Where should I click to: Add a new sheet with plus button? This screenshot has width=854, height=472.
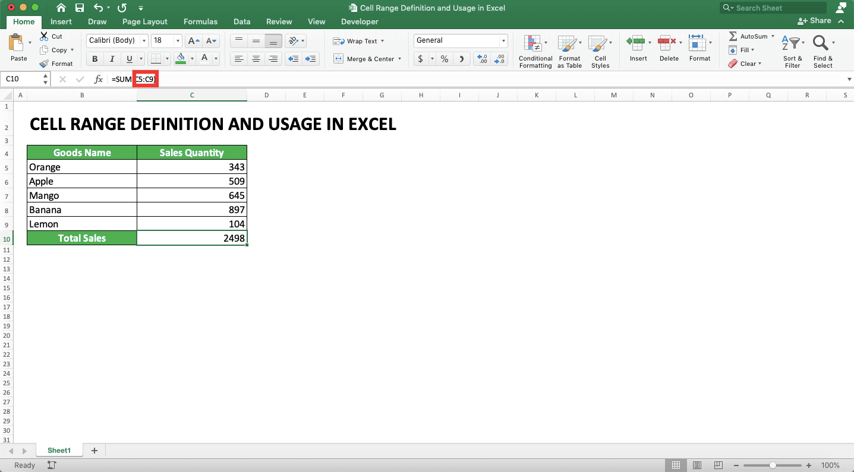94,451
